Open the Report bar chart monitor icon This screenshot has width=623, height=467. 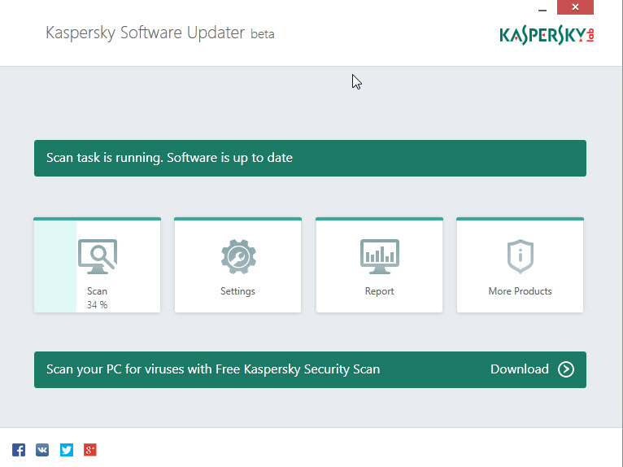tap(380, 256)
